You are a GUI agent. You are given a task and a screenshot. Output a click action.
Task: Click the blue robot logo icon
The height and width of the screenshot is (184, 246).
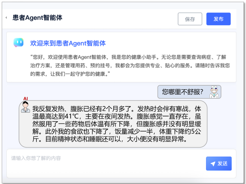coord(18,43)
